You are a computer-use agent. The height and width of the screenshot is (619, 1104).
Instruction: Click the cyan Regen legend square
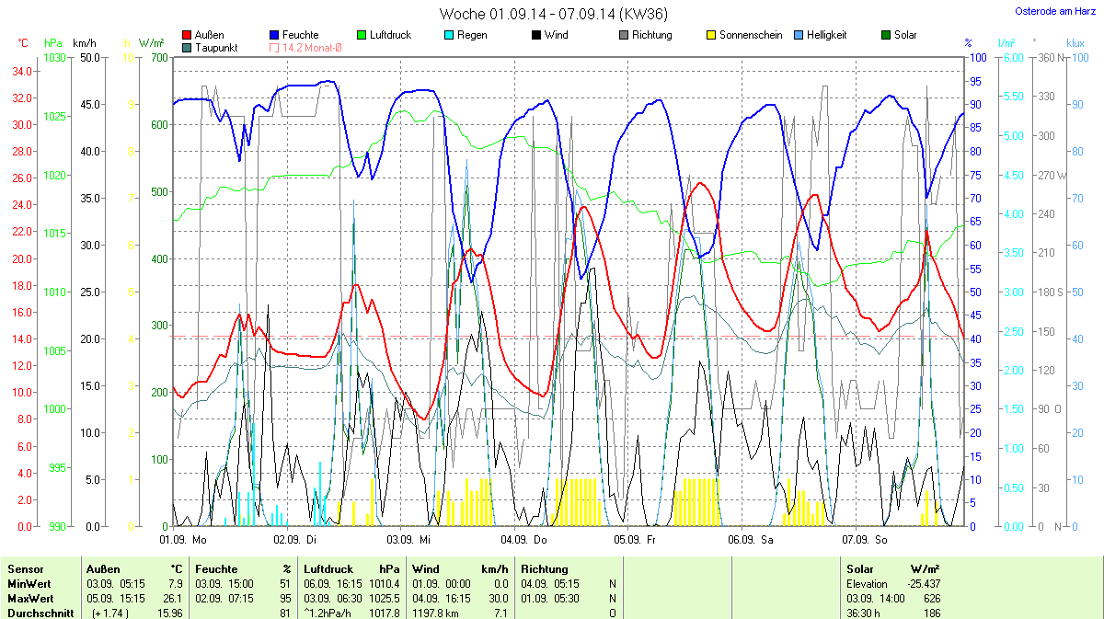(449, 36)
